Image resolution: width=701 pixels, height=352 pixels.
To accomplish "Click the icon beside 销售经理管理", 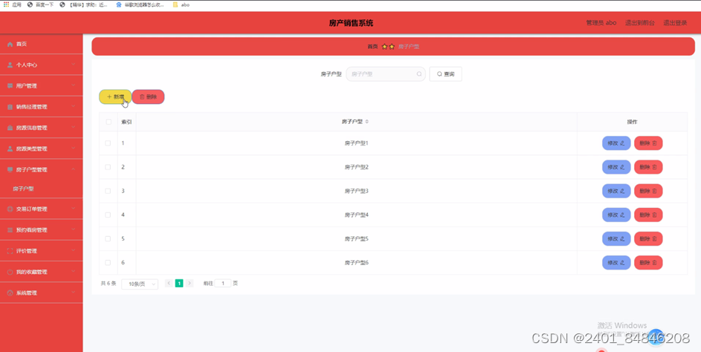I will pyautogui.click(x=10, y=107).
